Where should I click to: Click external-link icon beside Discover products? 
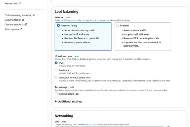point(26,24)
